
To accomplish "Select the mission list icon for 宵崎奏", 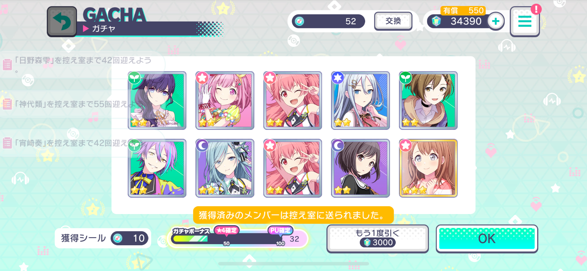I will tap(7, 143).
